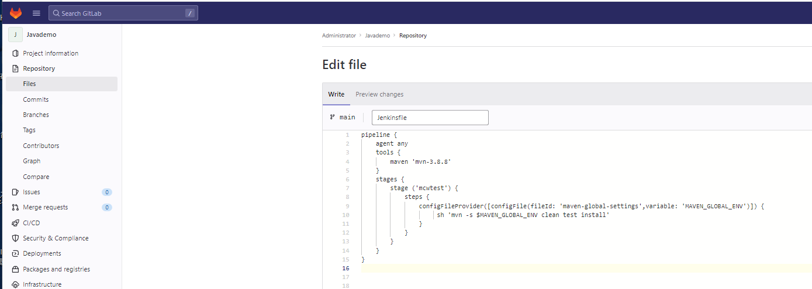This screenshot has width=812, height=289.
Task: Click the Merge requests icon
Action: (15, 207)
